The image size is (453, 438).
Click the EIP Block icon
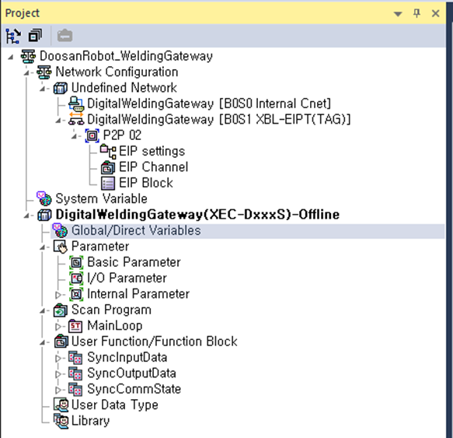click(108, 183)
